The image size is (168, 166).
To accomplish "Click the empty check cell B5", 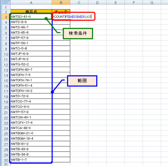I will tap(61, 27).
